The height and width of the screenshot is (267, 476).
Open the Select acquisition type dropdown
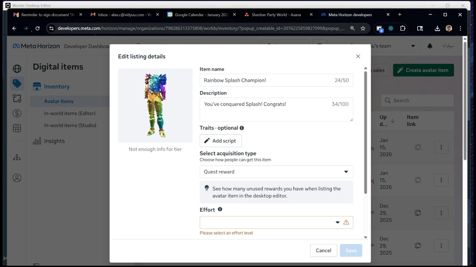tap(276, 172)
